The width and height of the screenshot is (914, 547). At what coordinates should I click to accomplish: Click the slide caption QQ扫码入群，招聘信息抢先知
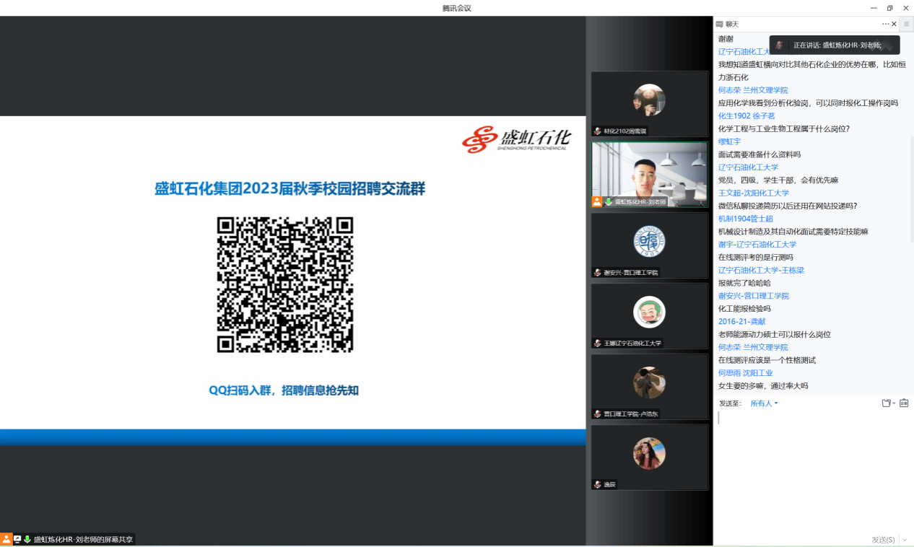pyautogui.click(x=284, y=390)
